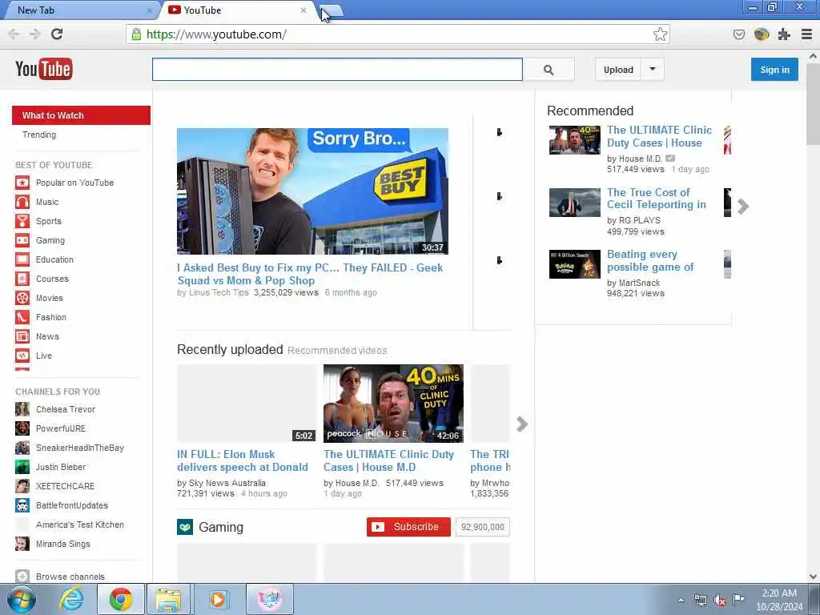
Task: Select the Sports trophy icon
Action: [x=22, y=221]
